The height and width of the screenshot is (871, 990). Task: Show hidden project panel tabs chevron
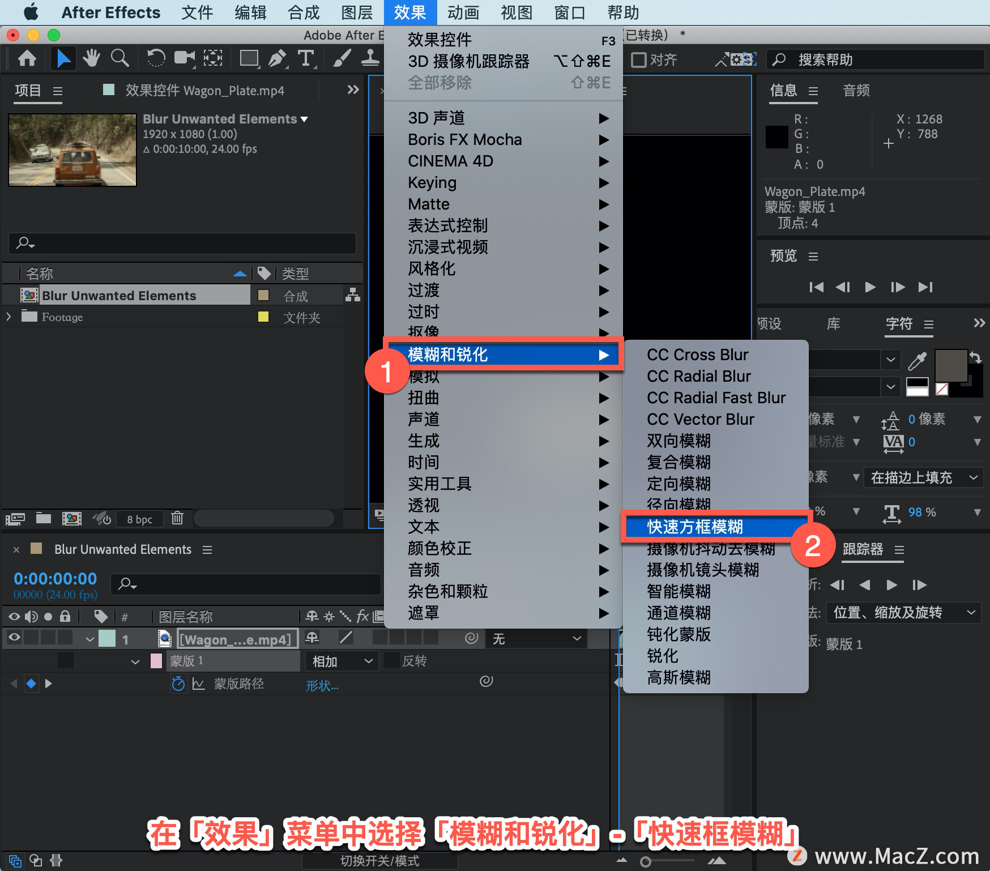353,89
